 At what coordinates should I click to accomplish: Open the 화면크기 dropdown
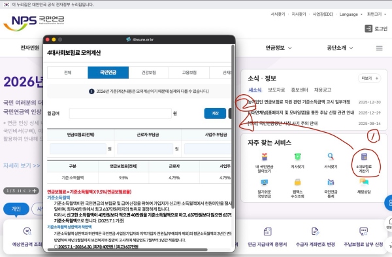[x=376, y=14]
